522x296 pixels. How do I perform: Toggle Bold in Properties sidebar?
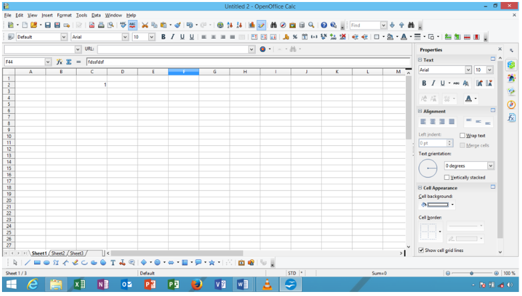(424, 83)
